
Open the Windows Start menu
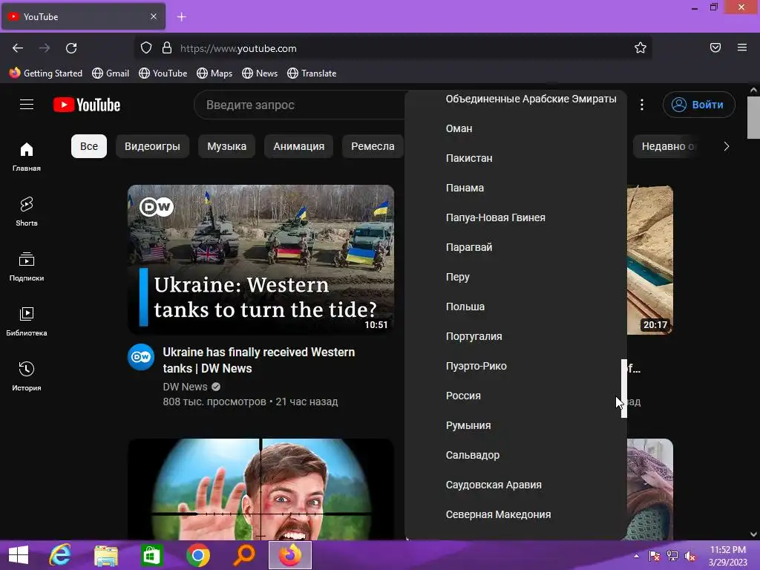[19, 555]
